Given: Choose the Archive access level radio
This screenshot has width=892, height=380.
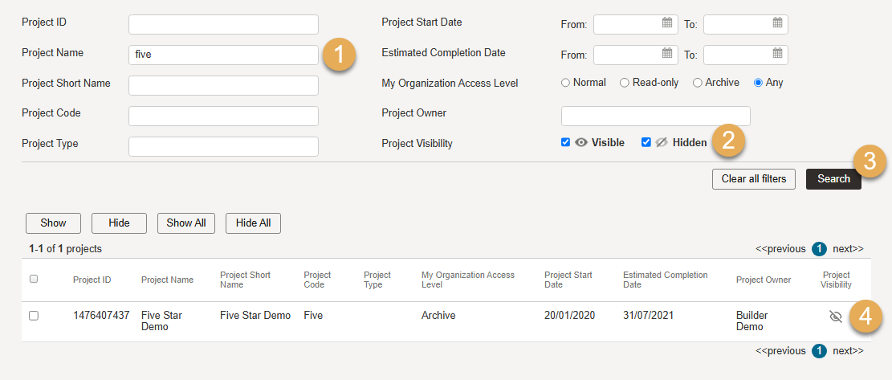Looking at the screenshot, I should click(698, 83).
